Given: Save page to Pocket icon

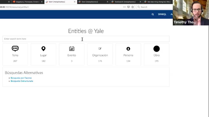Looking at the screenshot, I should coord(128,7).
